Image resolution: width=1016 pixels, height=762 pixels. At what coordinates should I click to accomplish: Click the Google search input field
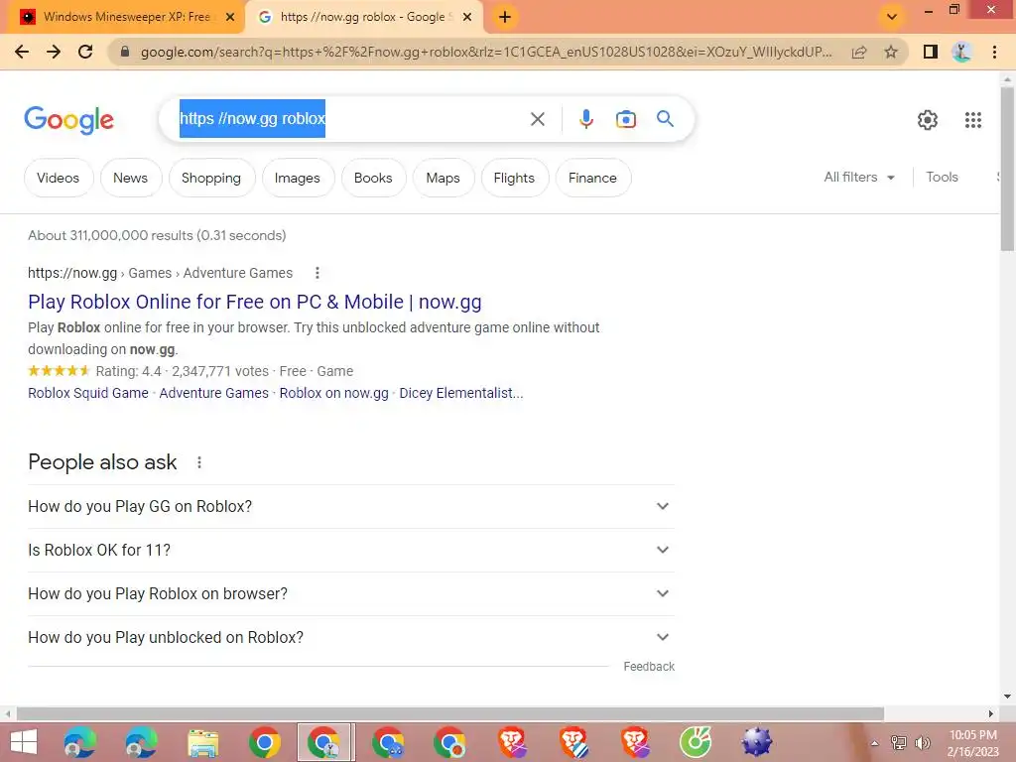pos(350,119)
